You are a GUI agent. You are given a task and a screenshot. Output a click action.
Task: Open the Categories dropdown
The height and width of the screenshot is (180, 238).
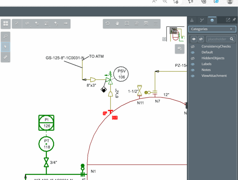coord(212,29)
